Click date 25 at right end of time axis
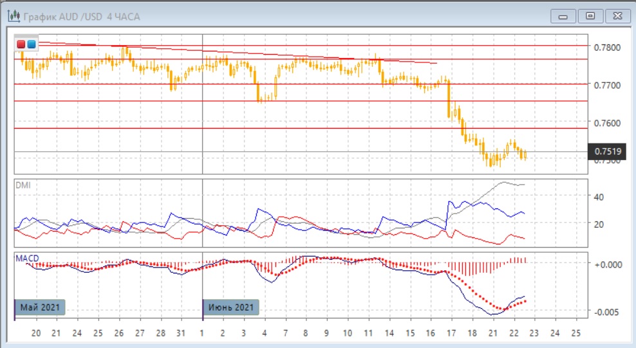Viewport: 636px width, 348px height. coord(575,333)
